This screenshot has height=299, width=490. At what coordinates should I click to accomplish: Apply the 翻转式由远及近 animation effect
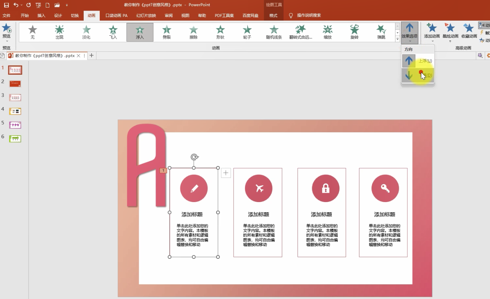point(301,32)
